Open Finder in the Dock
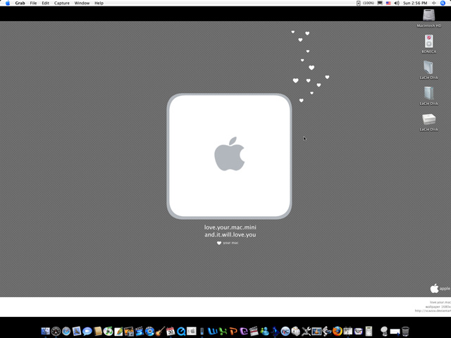The width and height of the screenshot is (451, 338). point(45,332)
